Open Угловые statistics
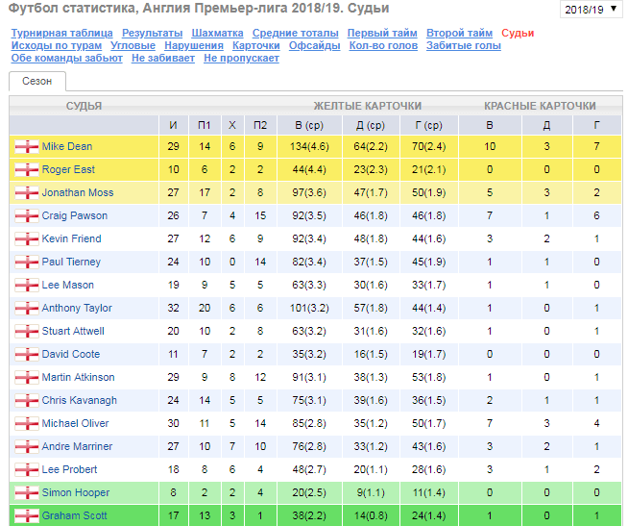This screenshot has width=628, height=526. [133, 45]
